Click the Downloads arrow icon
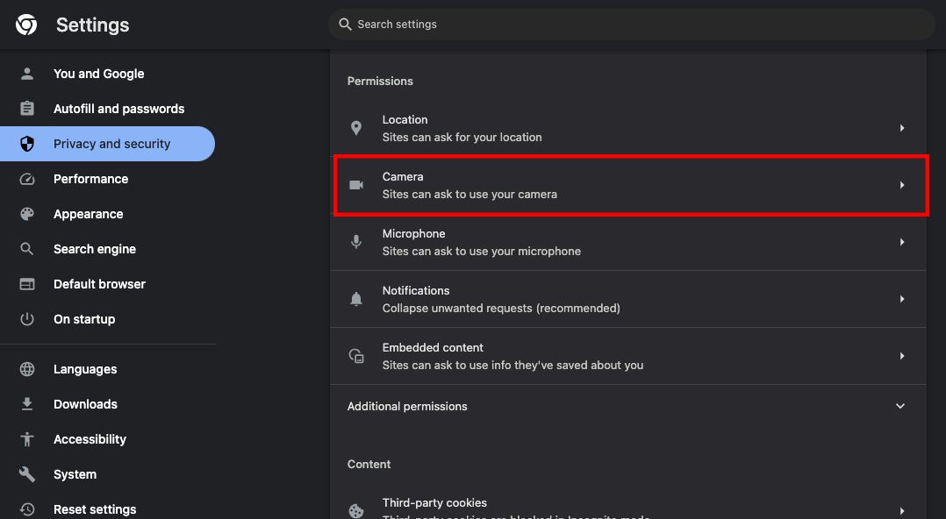Viewport: 946px width, 519px height. point(27,404)
